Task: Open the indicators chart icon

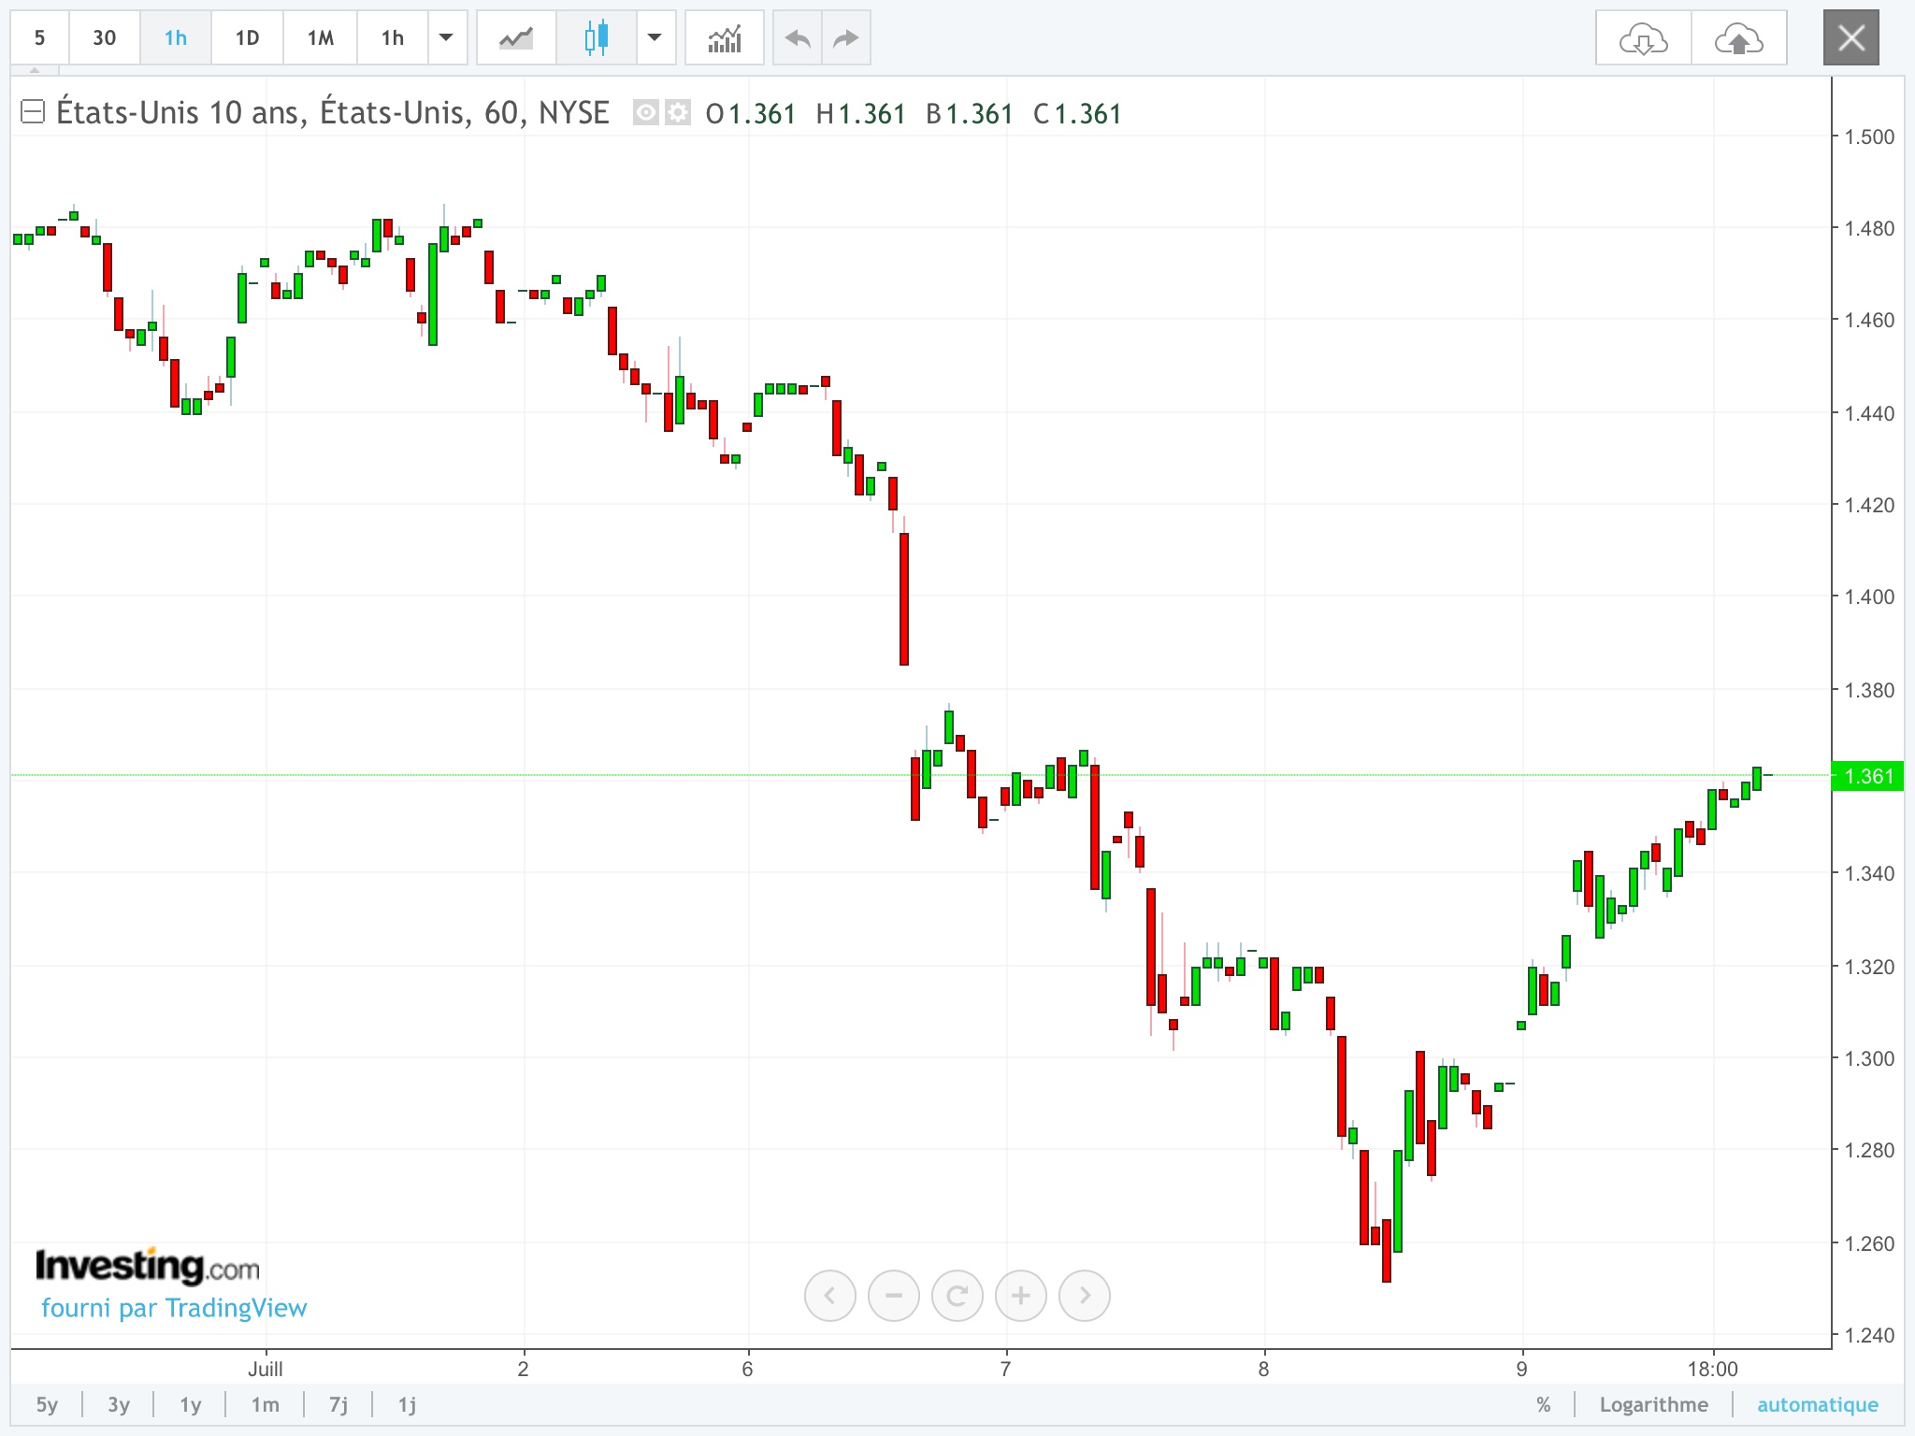Action: (x=725, y=38)
